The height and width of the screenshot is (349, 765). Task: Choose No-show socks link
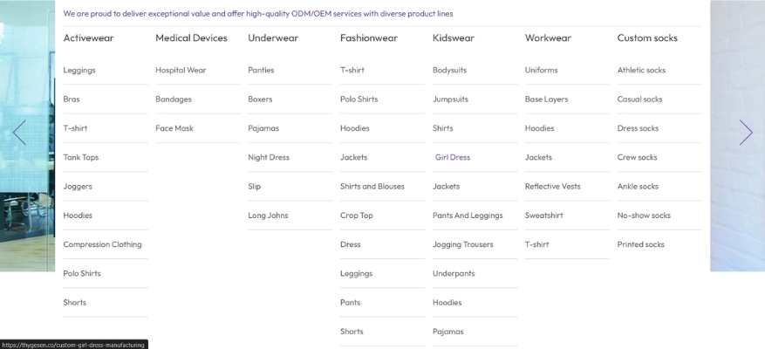pos(644,216)
